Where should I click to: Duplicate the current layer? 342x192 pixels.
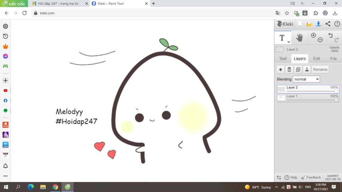coord(298,69)
